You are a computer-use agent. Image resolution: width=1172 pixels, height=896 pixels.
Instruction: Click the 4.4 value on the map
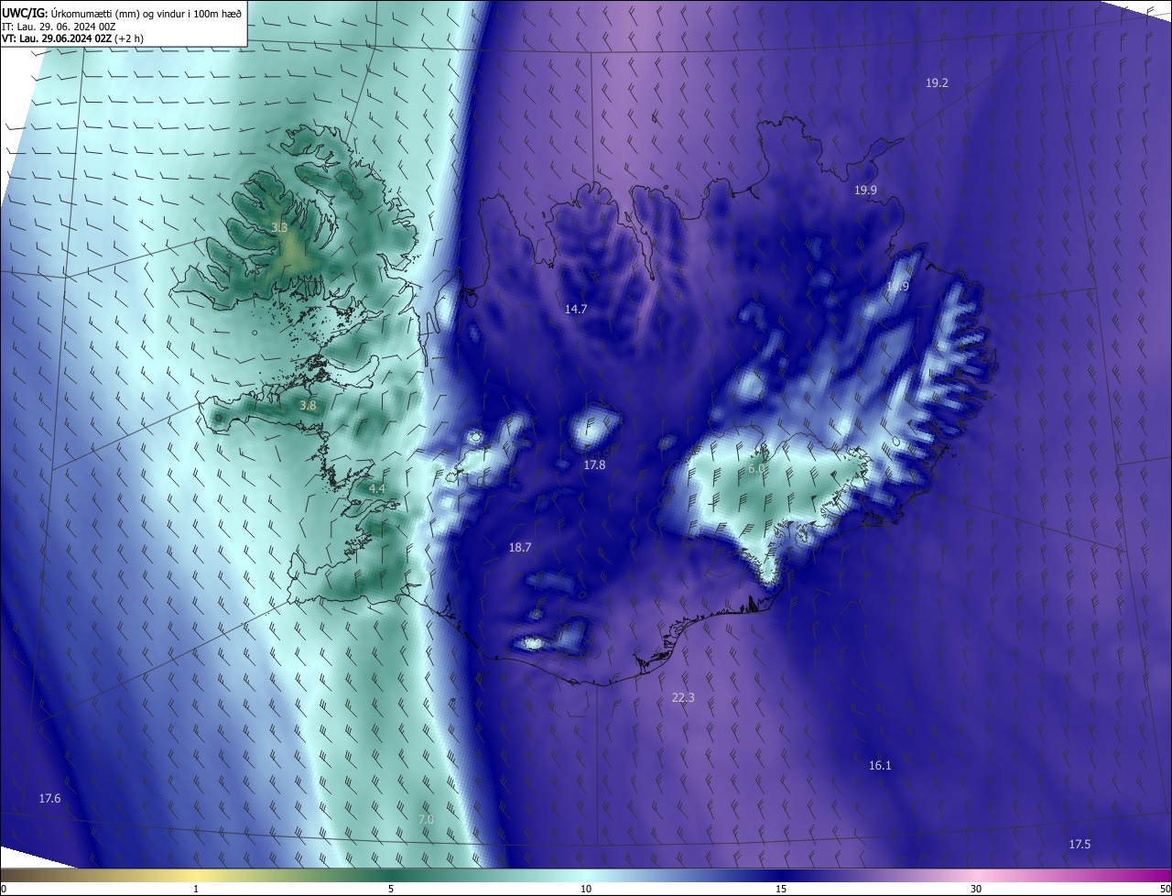pos(376,489)
